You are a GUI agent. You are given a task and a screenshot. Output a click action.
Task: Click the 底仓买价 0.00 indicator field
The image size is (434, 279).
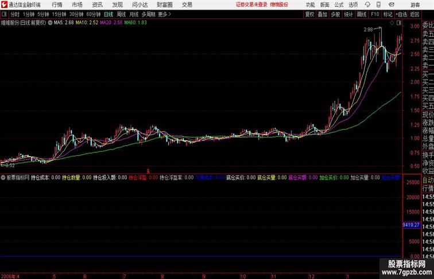(x=241, y=178)
